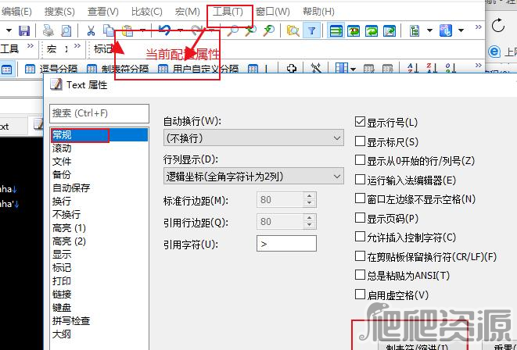
Task: Click the Find in Files icon
Action: click(293, 31)
